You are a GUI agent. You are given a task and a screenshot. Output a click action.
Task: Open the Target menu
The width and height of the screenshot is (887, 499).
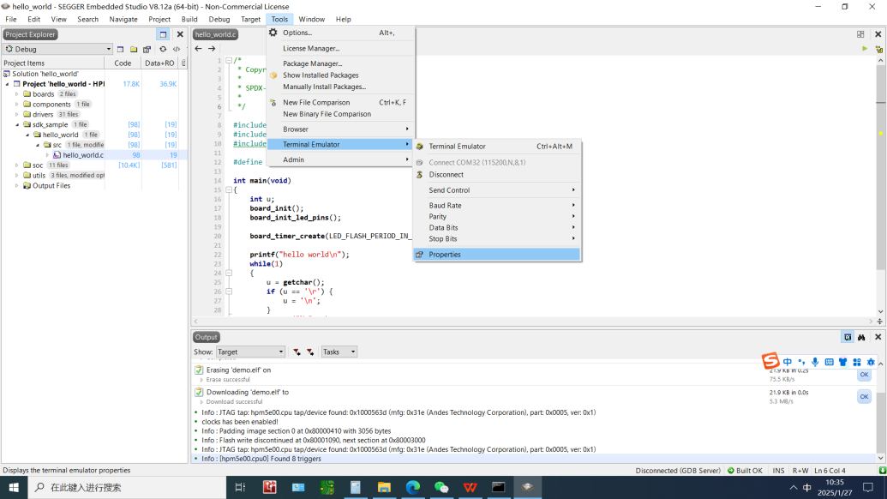[x=250, y=19]
